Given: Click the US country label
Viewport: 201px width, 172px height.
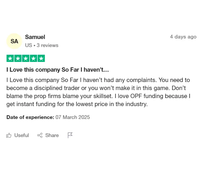Looking at the screenshot, I should 28,45.
